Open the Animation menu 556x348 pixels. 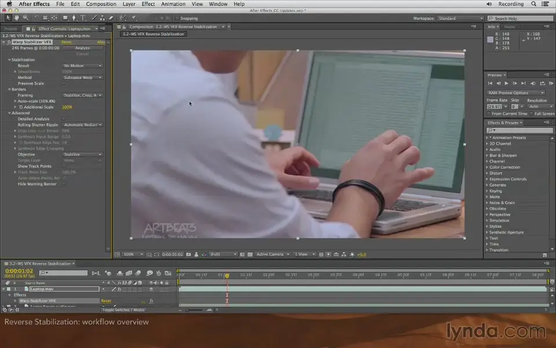tap(173, 4)
